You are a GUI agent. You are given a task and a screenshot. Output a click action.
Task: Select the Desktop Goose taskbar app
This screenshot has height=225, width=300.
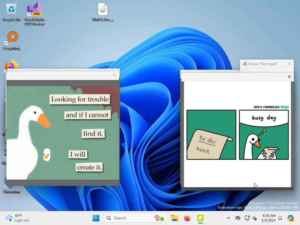200,218
